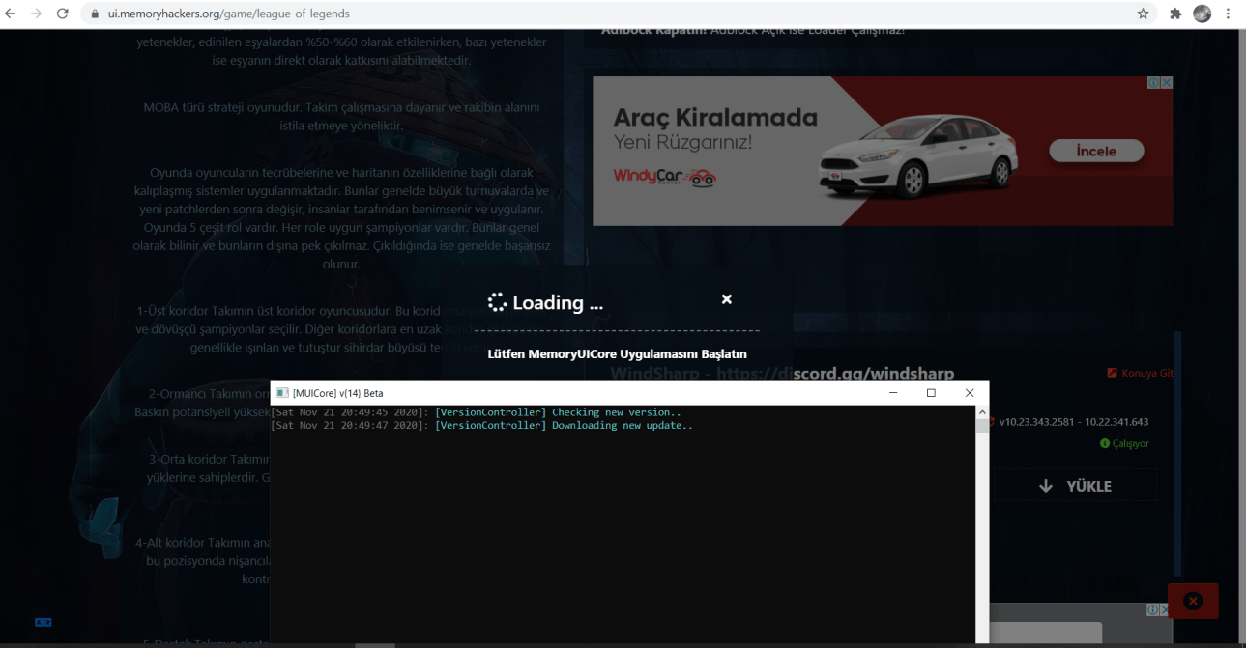Open the Konuya Git link
Screen dimensions: 1246x648
[x=1141, y=373]
